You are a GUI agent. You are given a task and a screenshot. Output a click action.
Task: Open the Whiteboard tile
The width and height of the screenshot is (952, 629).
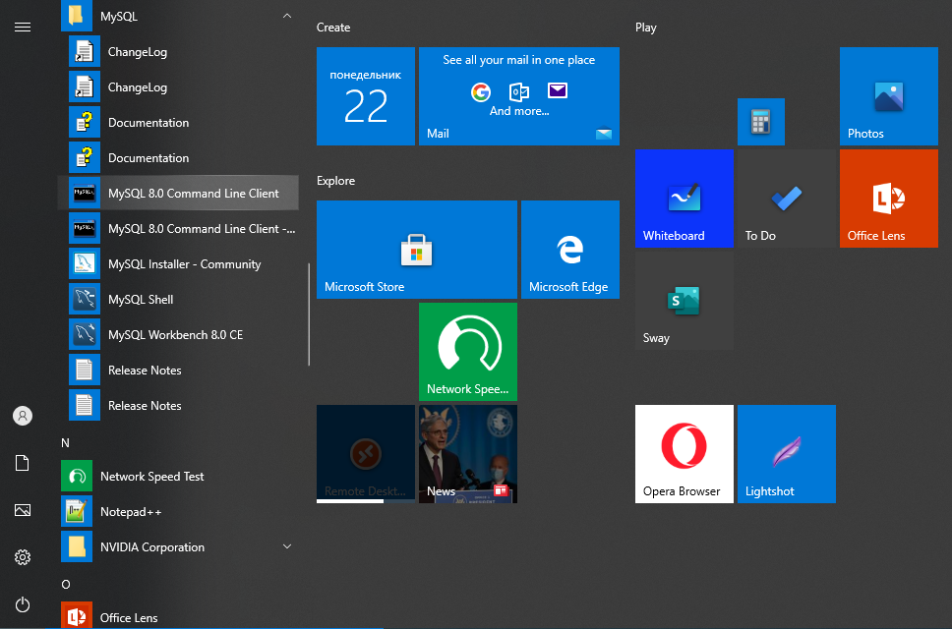(x=684, y=198)
